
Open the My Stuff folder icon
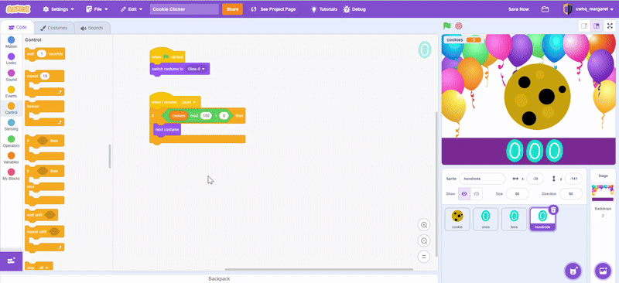[x=545, y=9]
